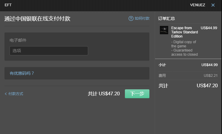
Task: Click the EFT title in the header
Action: coord(8,5)
